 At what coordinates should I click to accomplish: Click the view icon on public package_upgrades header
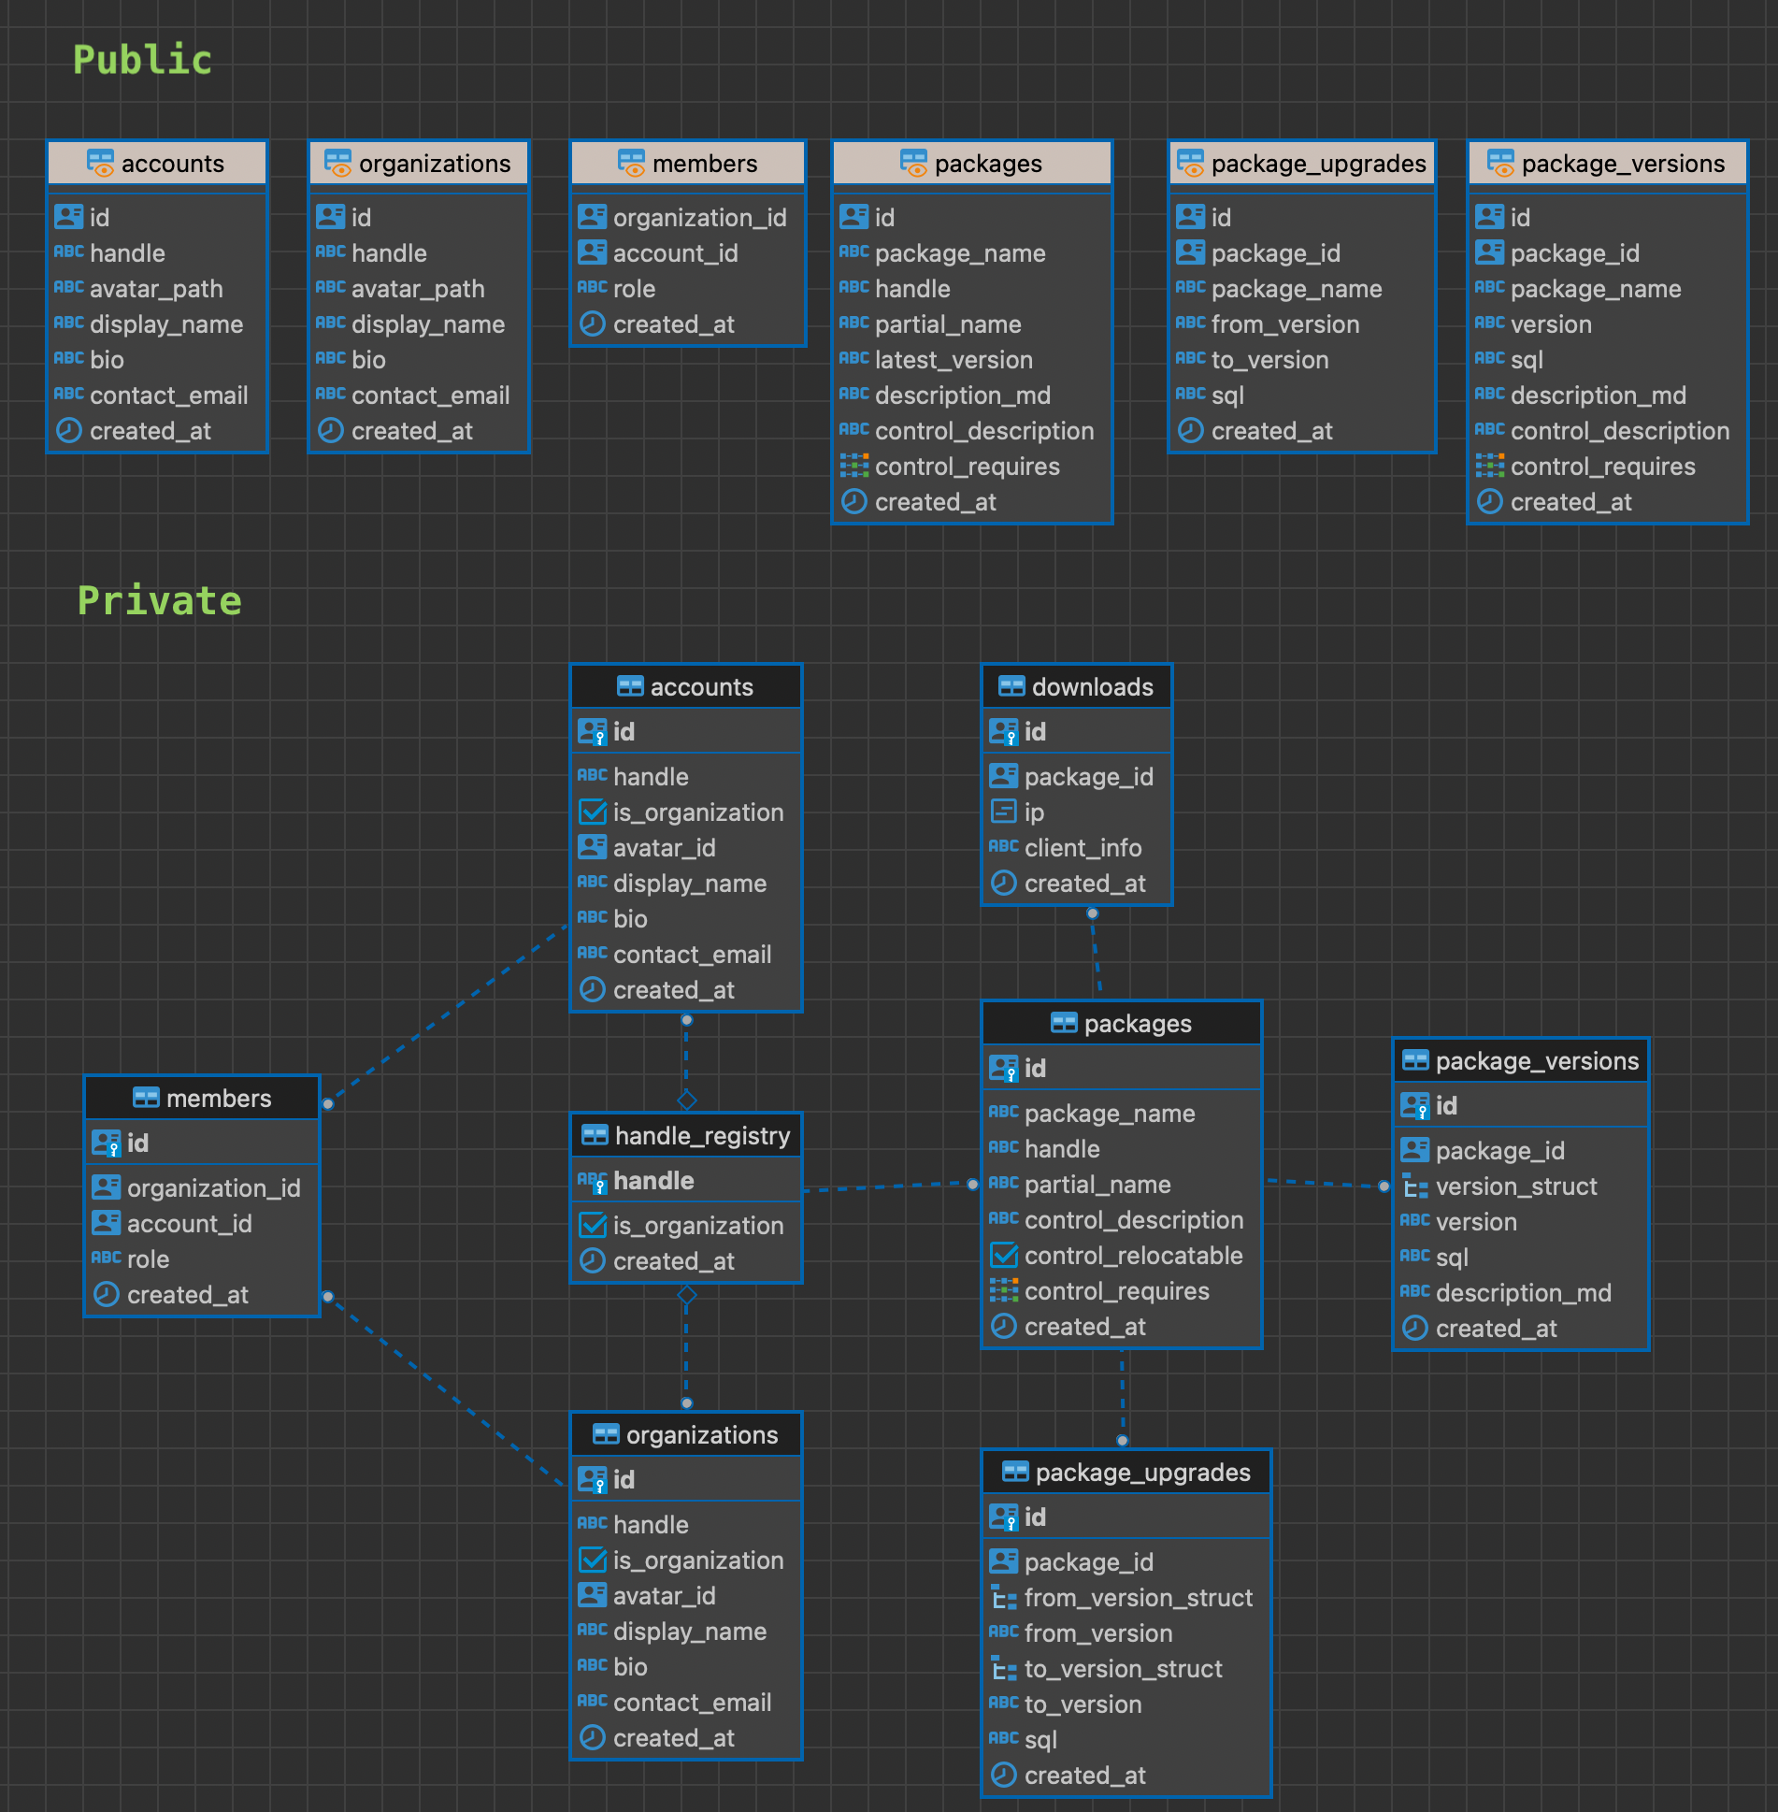1191,163
